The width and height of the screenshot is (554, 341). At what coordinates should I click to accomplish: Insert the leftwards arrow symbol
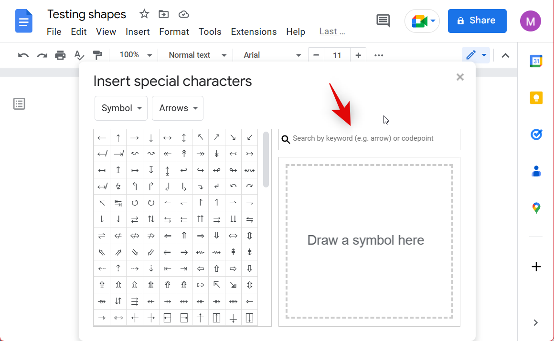click(x=102, y=138)
